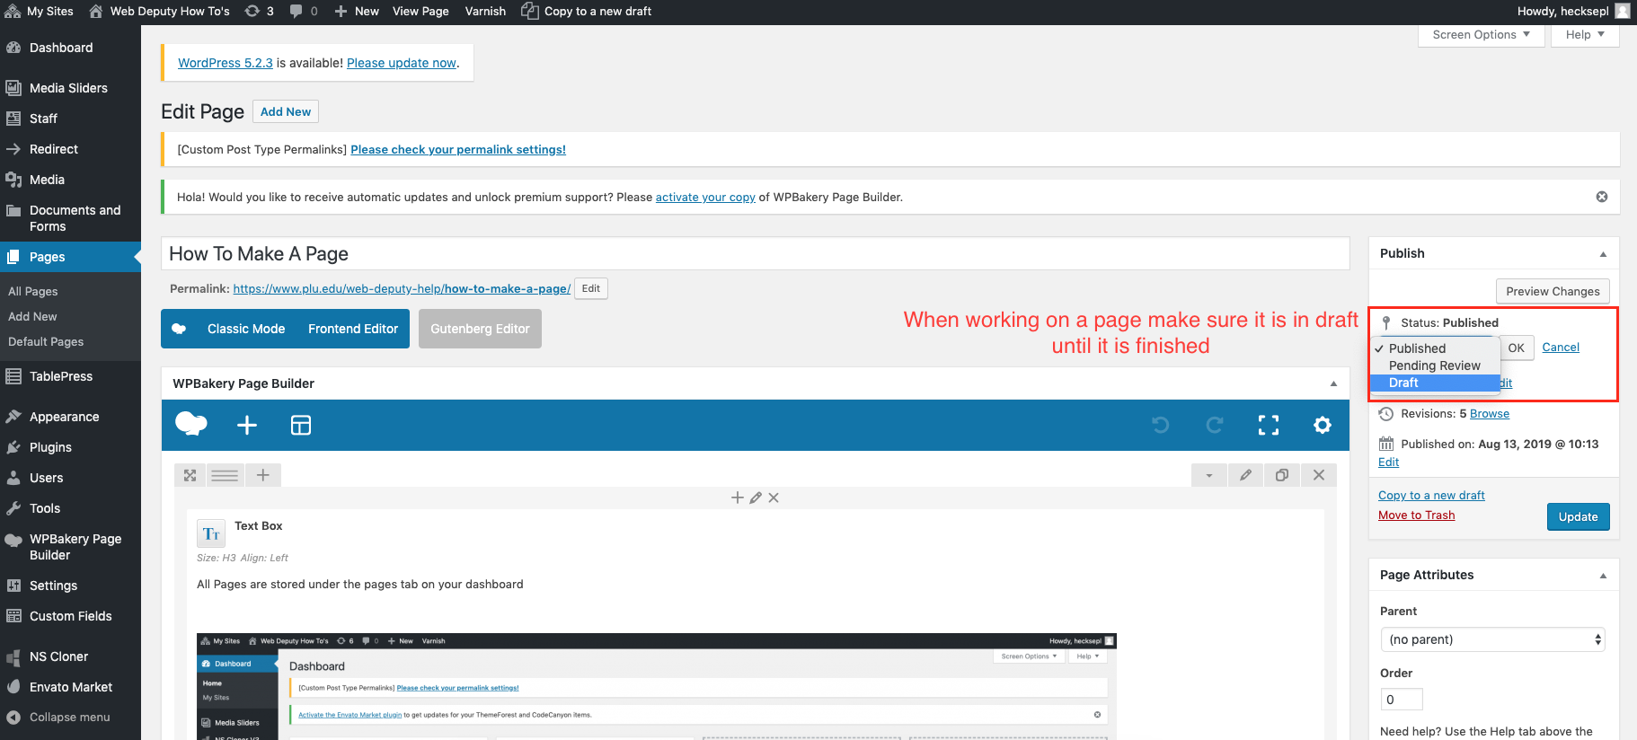Screen dimensions: 1637x740
Task: Collapse the admin sidebar menu
Action: pyautogui.click(x=69, y=718)
